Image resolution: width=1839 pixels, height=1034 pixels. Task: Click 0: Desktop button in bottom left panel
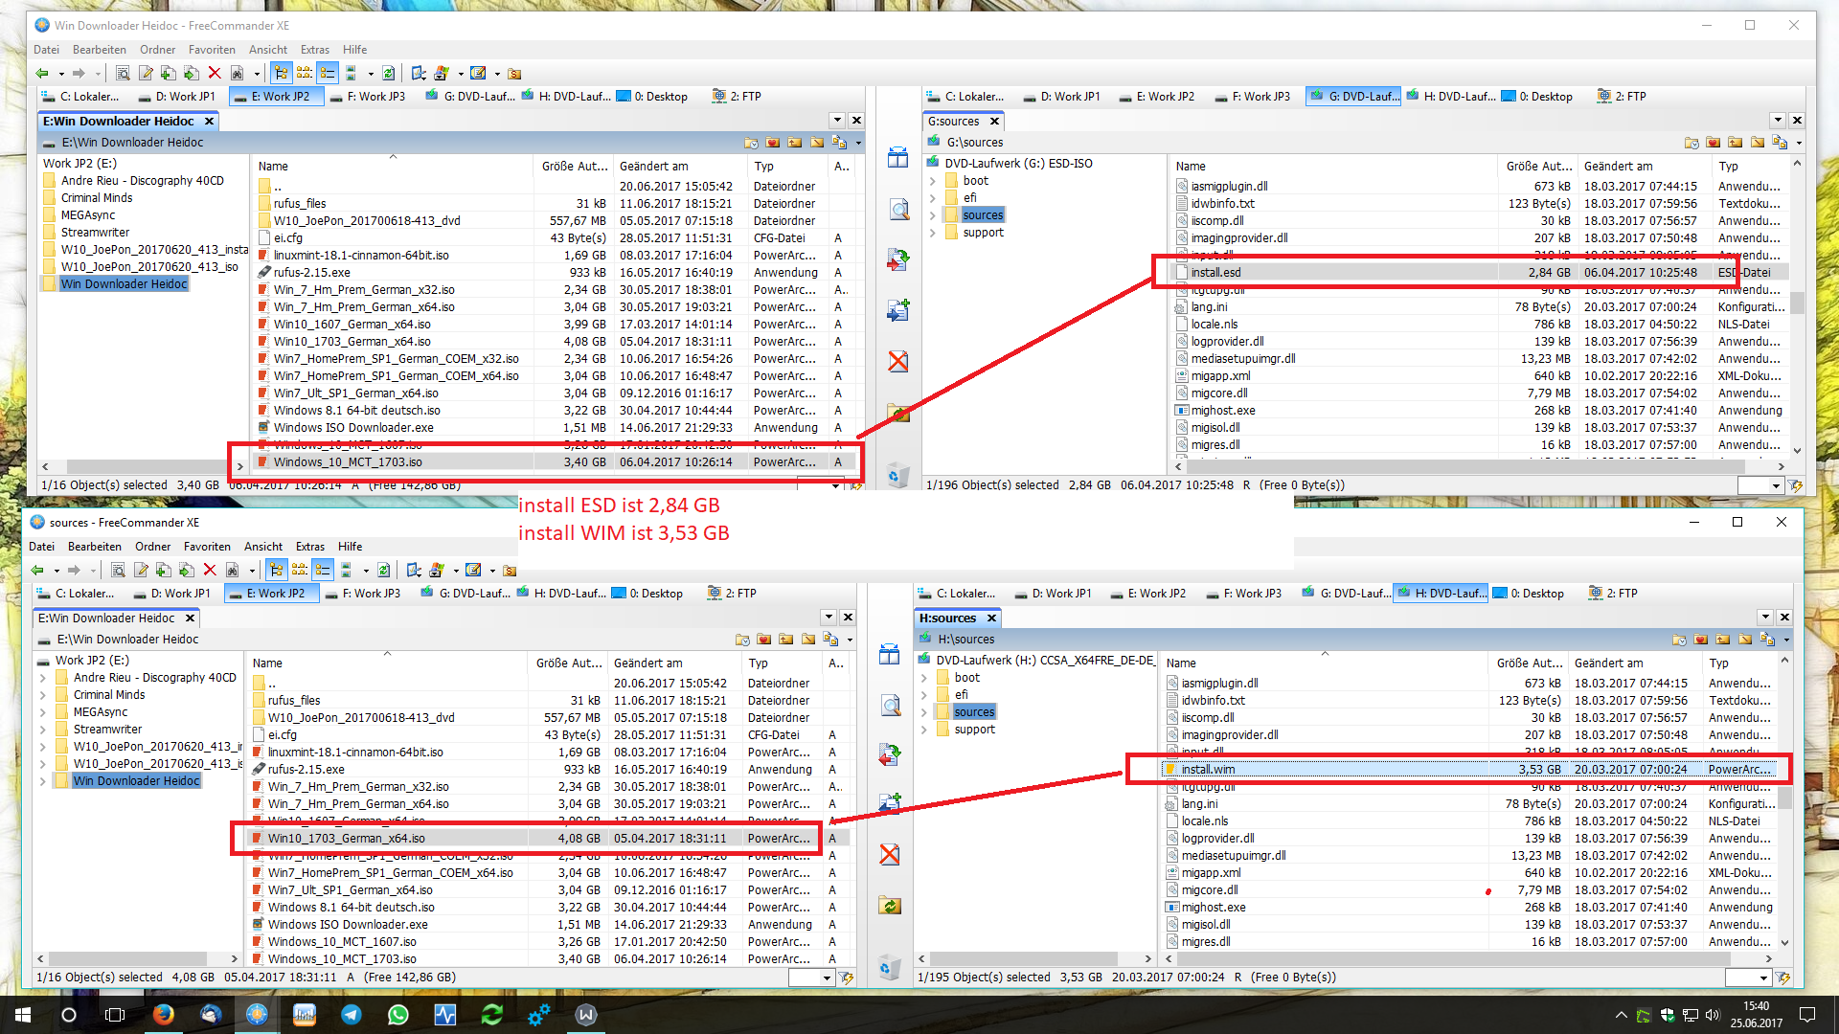(x=647, y=594)
